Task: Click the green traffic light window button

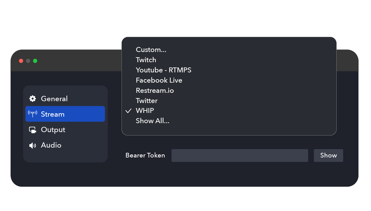Action: (35, 61)
